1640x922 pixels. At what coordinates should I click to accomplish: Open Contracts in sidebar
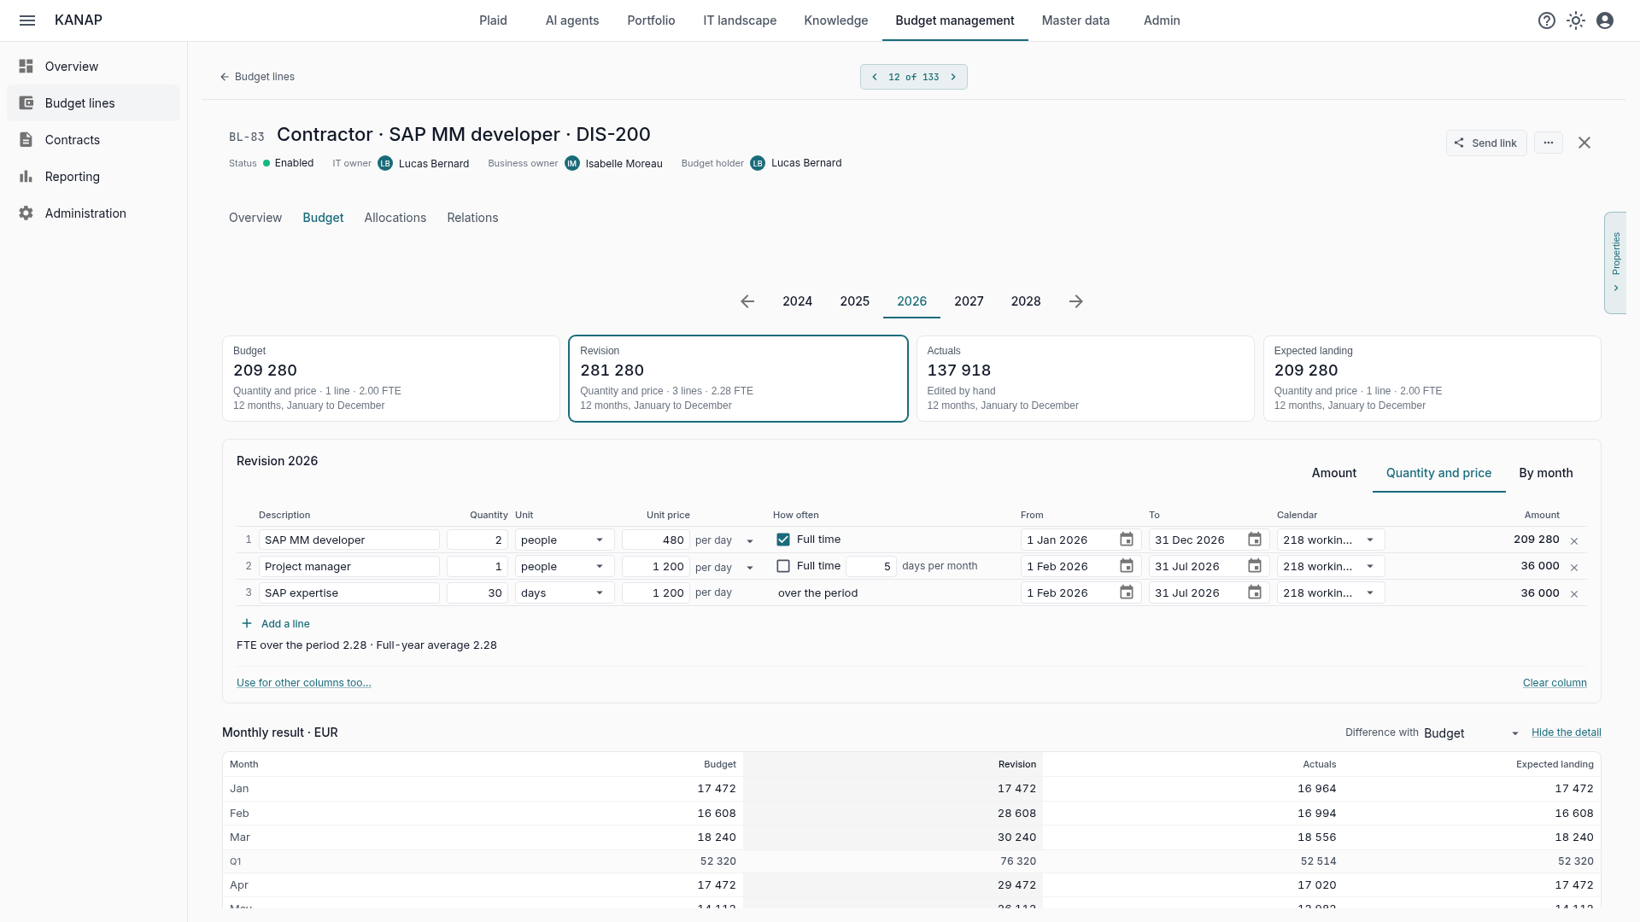tap(93, 140)
